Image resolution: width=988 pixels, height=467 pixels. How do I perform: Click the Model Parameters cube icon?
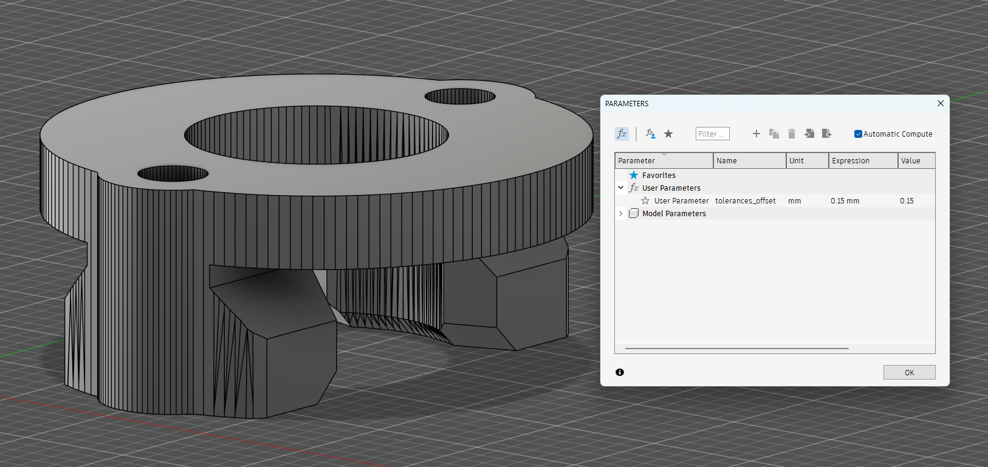(x=634, y=213)
